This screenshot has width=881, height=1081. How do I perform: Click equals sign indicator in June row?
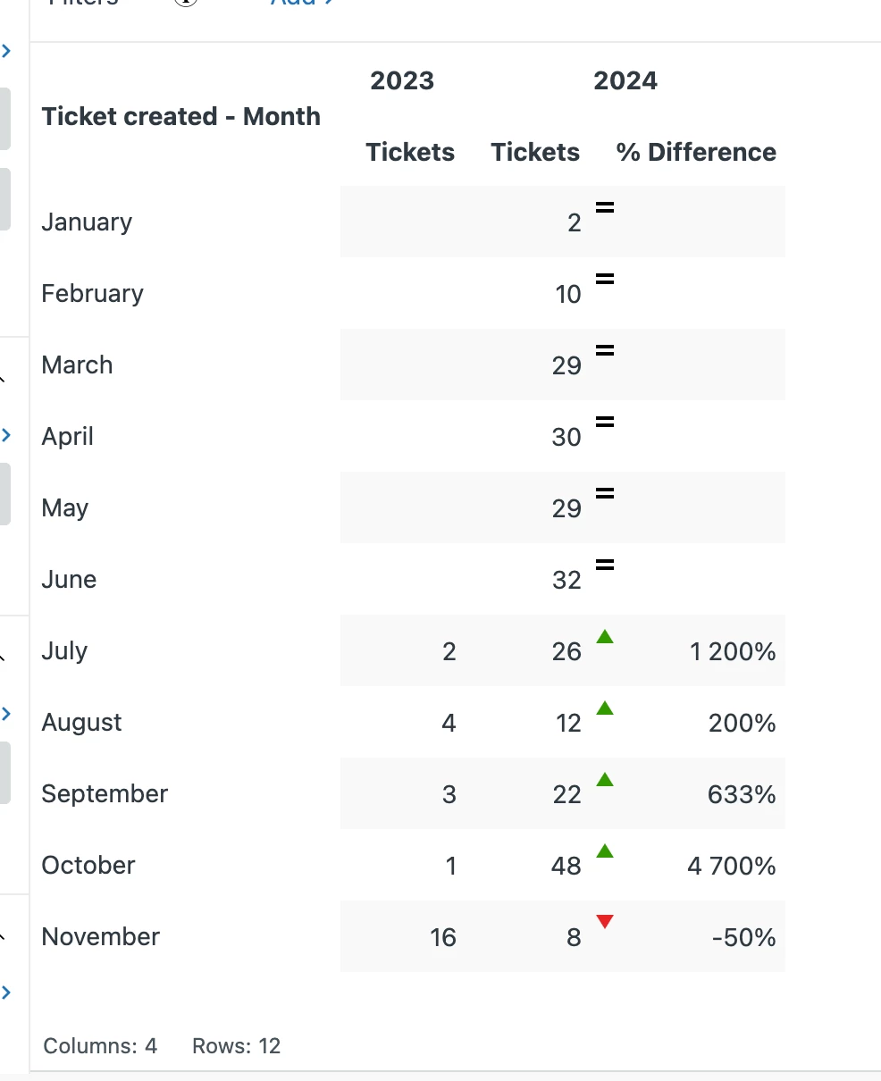pos(605,565)
